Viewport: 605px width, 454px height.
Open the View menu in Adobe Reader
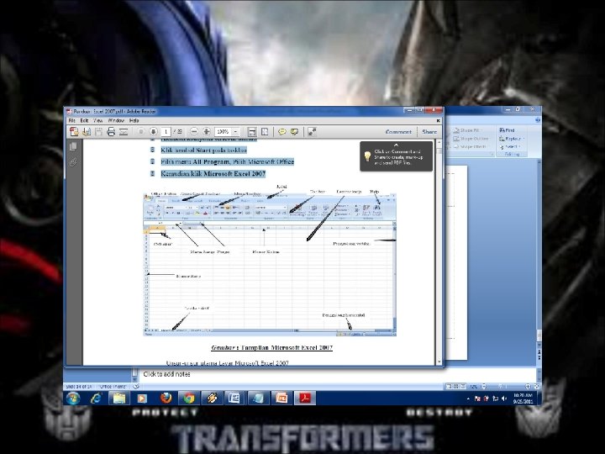tap(98, 121)
